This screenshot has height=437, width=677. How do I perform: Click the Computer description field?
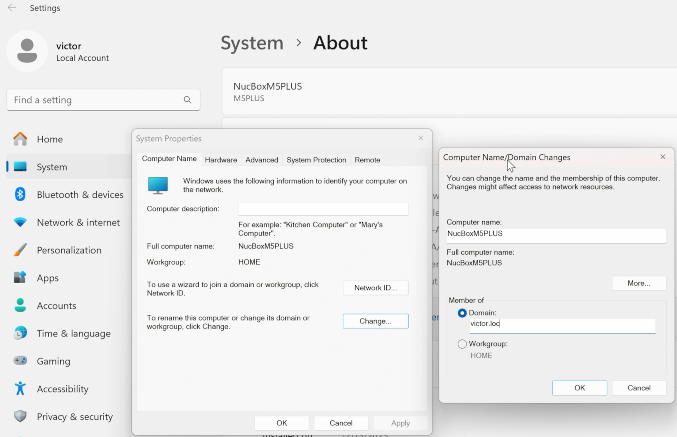323,209
